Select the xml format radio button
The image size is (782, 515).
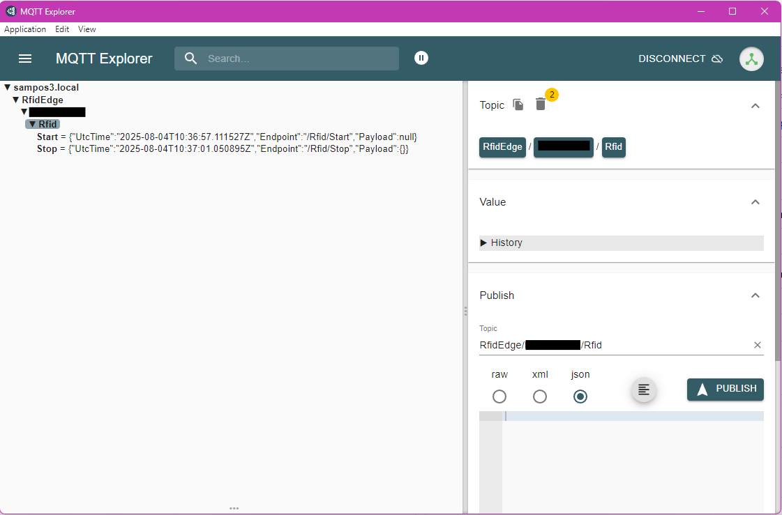[x=540, y=397]
